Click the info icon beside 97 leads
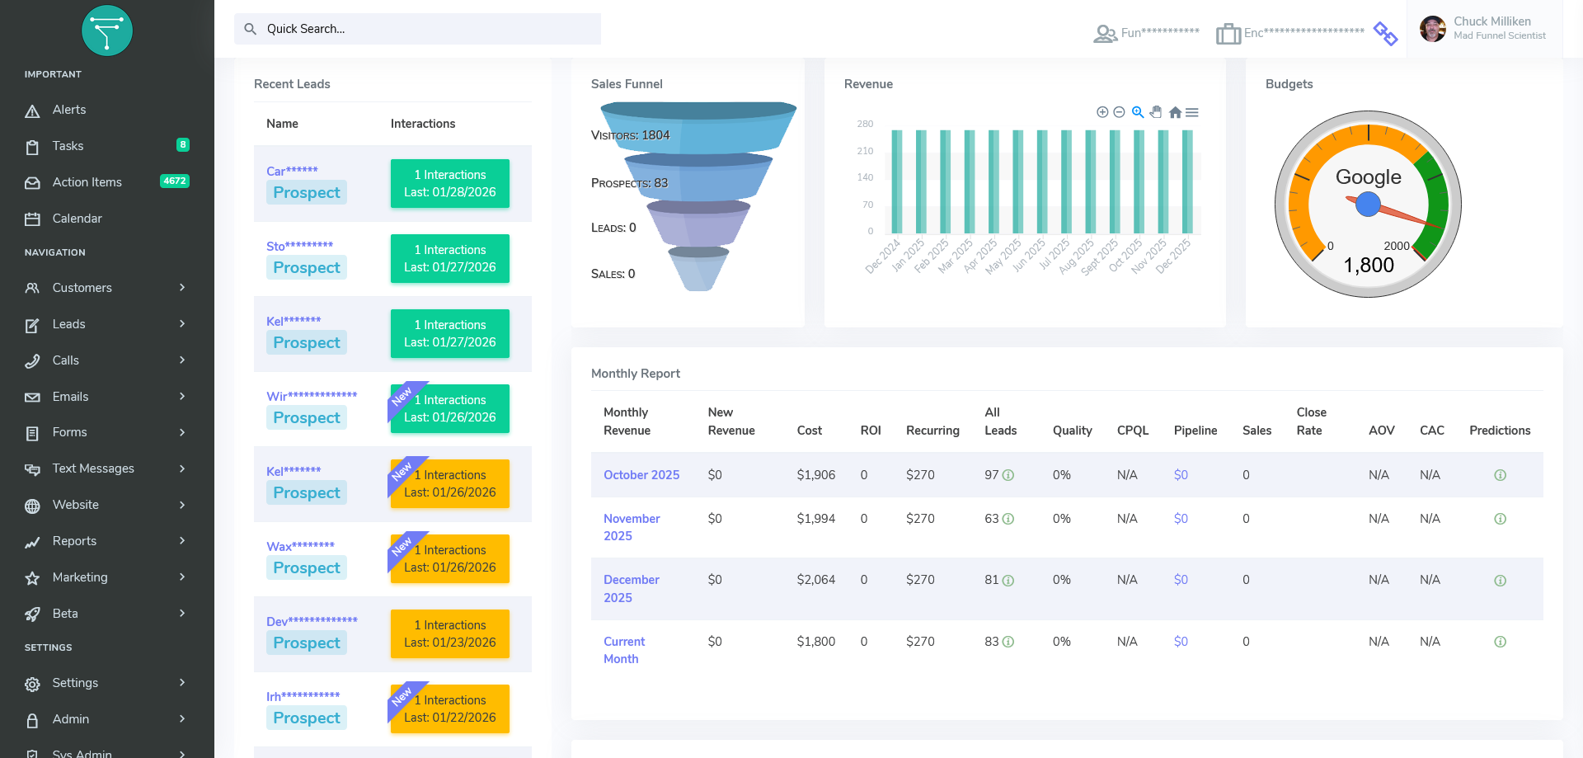Screen dimensions: 1583x758 [1008, 475]
